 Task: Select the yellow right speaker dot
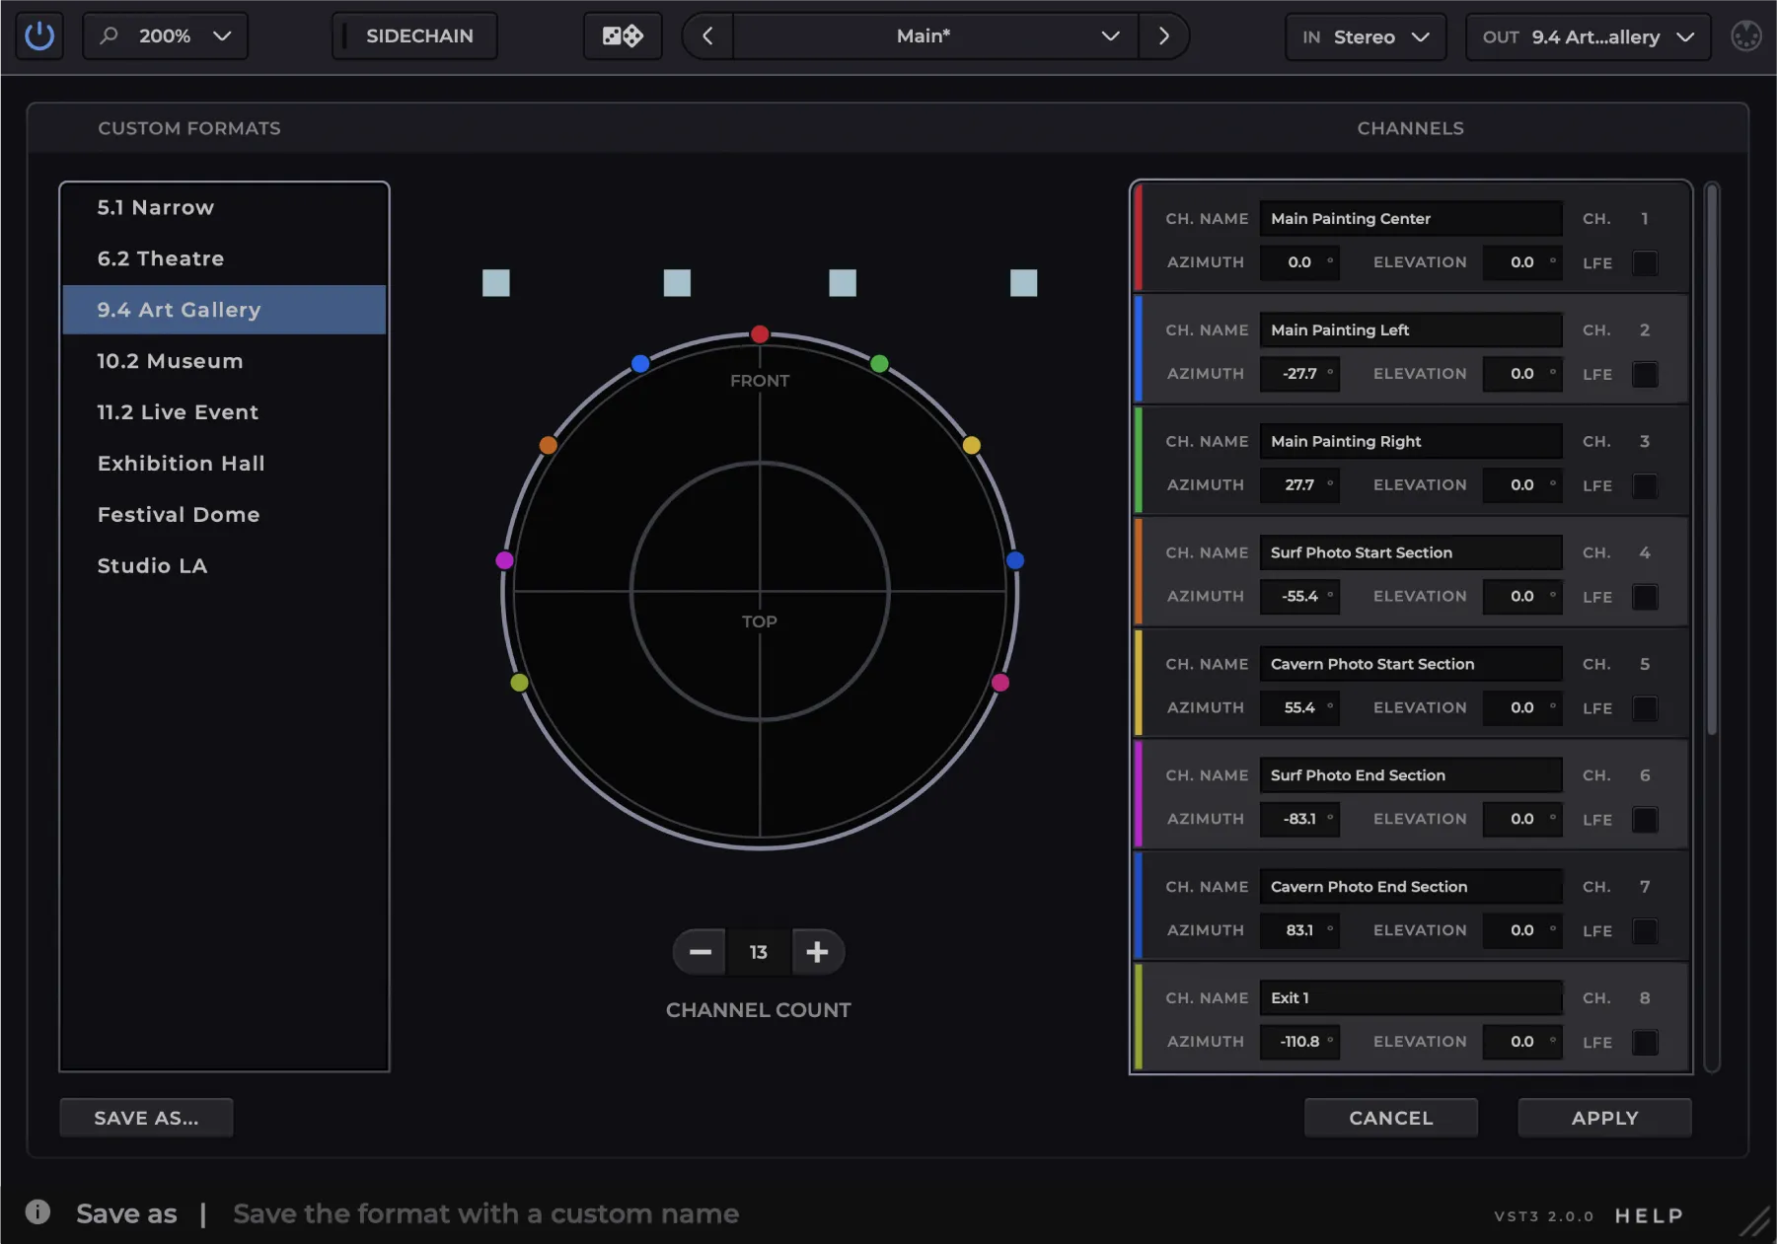972,445
